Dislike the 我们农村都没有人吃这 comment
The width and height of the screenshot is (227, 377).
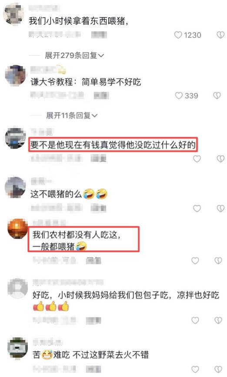218,261
